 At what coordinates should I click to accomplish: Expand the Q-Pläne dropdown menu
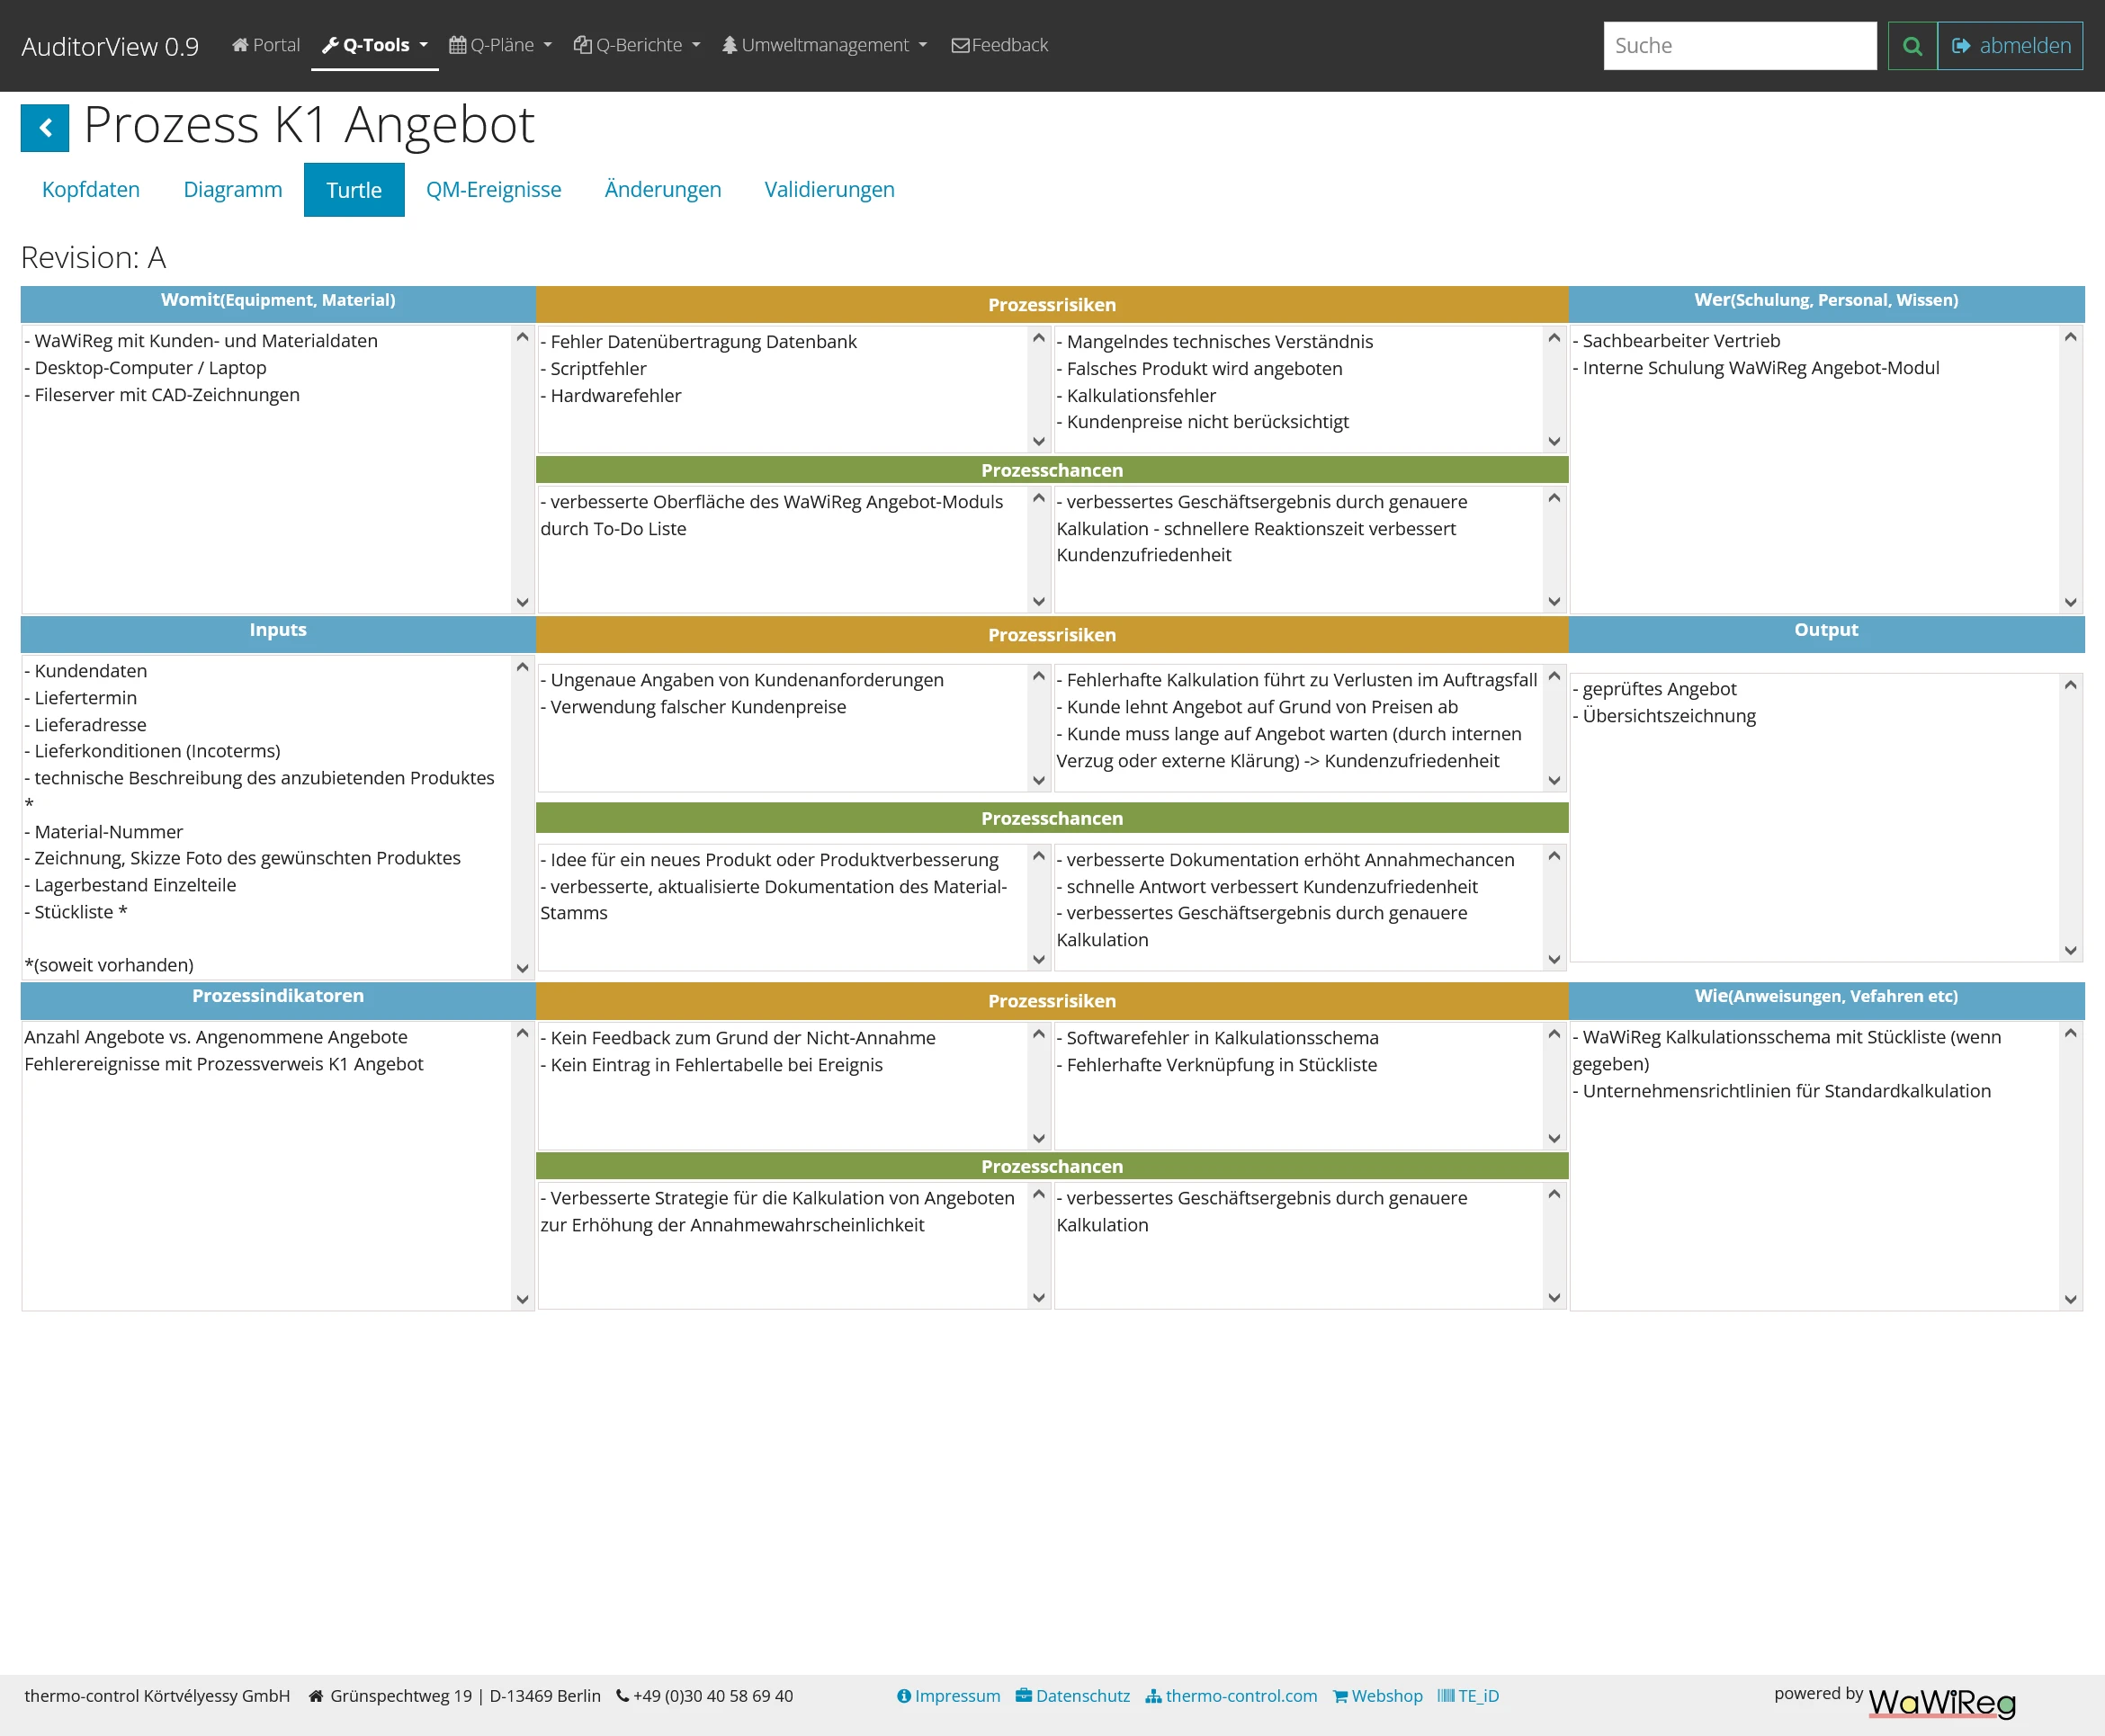(x=500, y=45)
